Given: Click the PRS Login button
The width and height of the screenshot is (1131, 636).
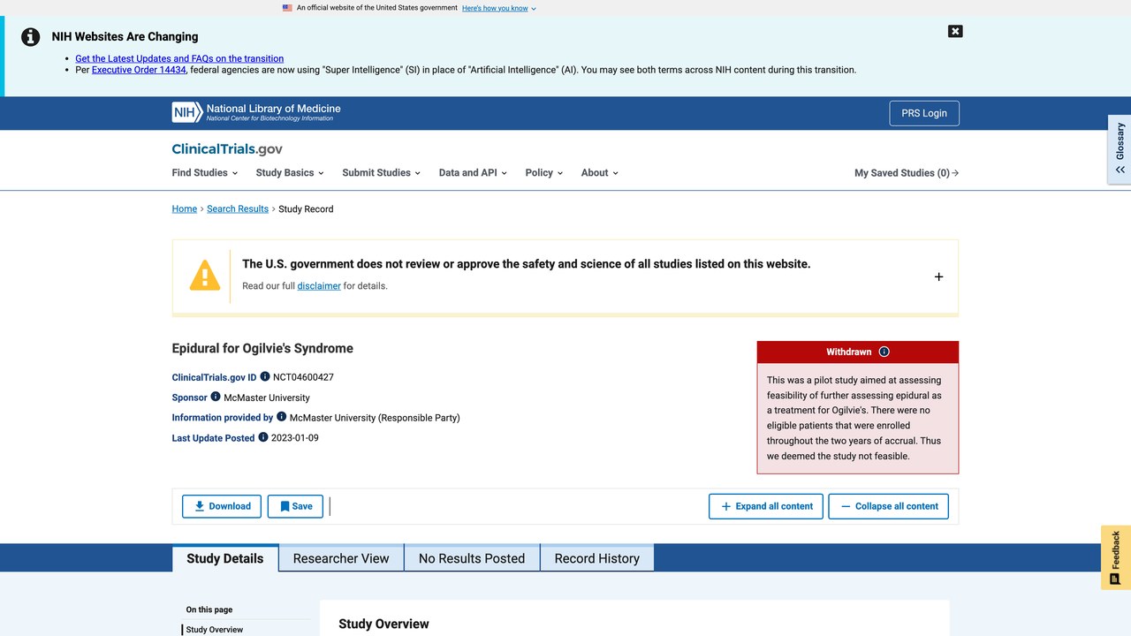Looking at the screenshot, I should pos(924,113).
